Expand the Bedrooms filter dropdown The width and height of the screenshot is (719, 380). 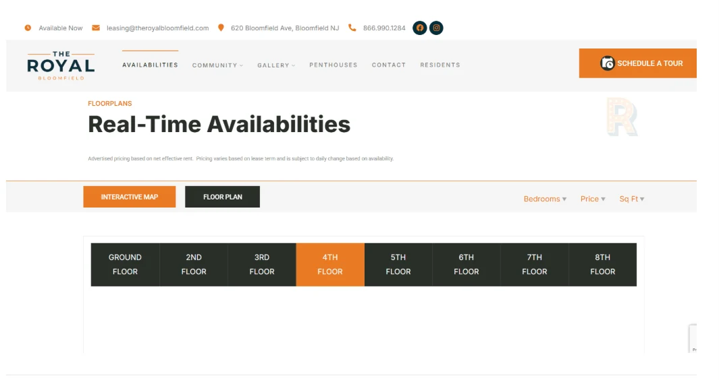pos(545,199)
